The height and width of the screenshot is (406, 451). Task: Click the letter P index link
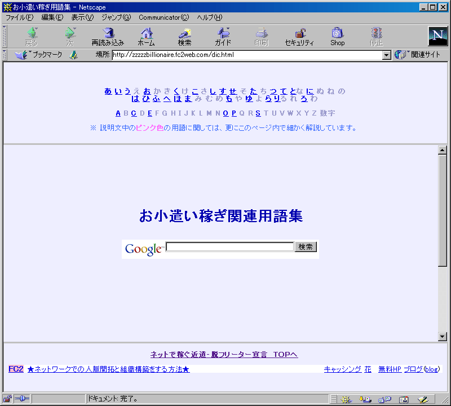tap(234, 113)
